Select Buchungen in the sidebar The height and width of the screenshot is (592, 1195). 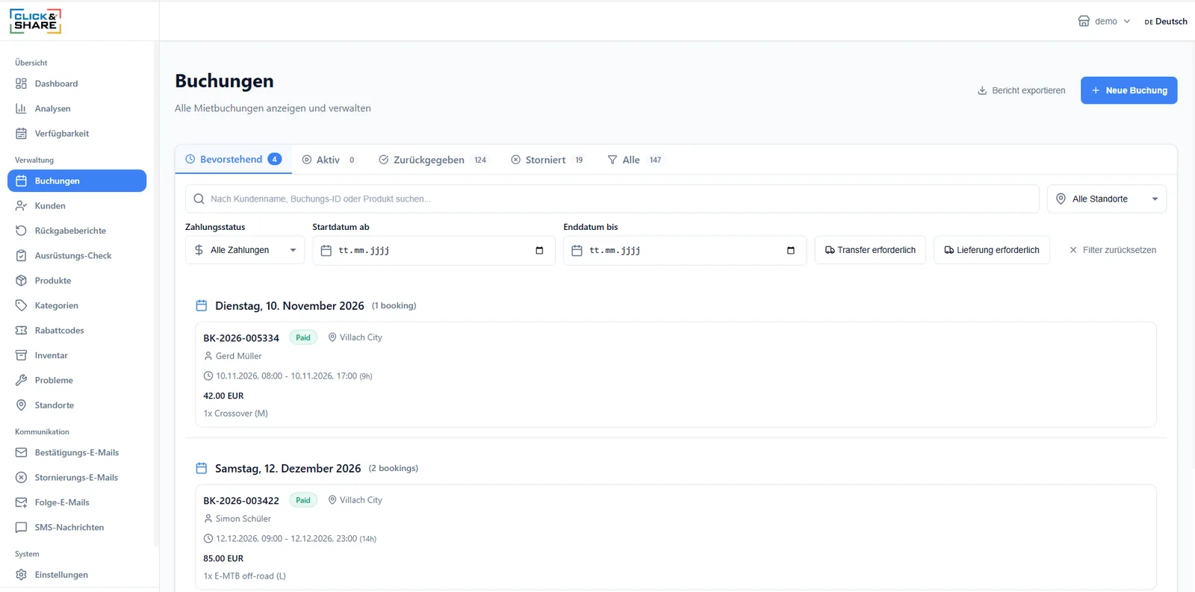77,181
